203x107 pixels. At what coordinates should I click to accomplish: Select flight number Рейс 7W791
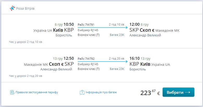click(86, 25)
